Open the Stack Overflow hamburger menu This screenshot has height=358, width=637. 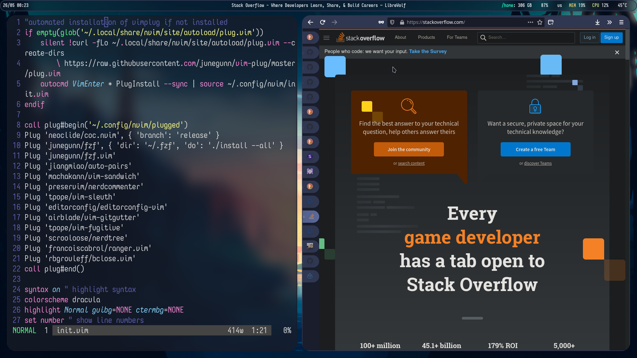(326, 37)
